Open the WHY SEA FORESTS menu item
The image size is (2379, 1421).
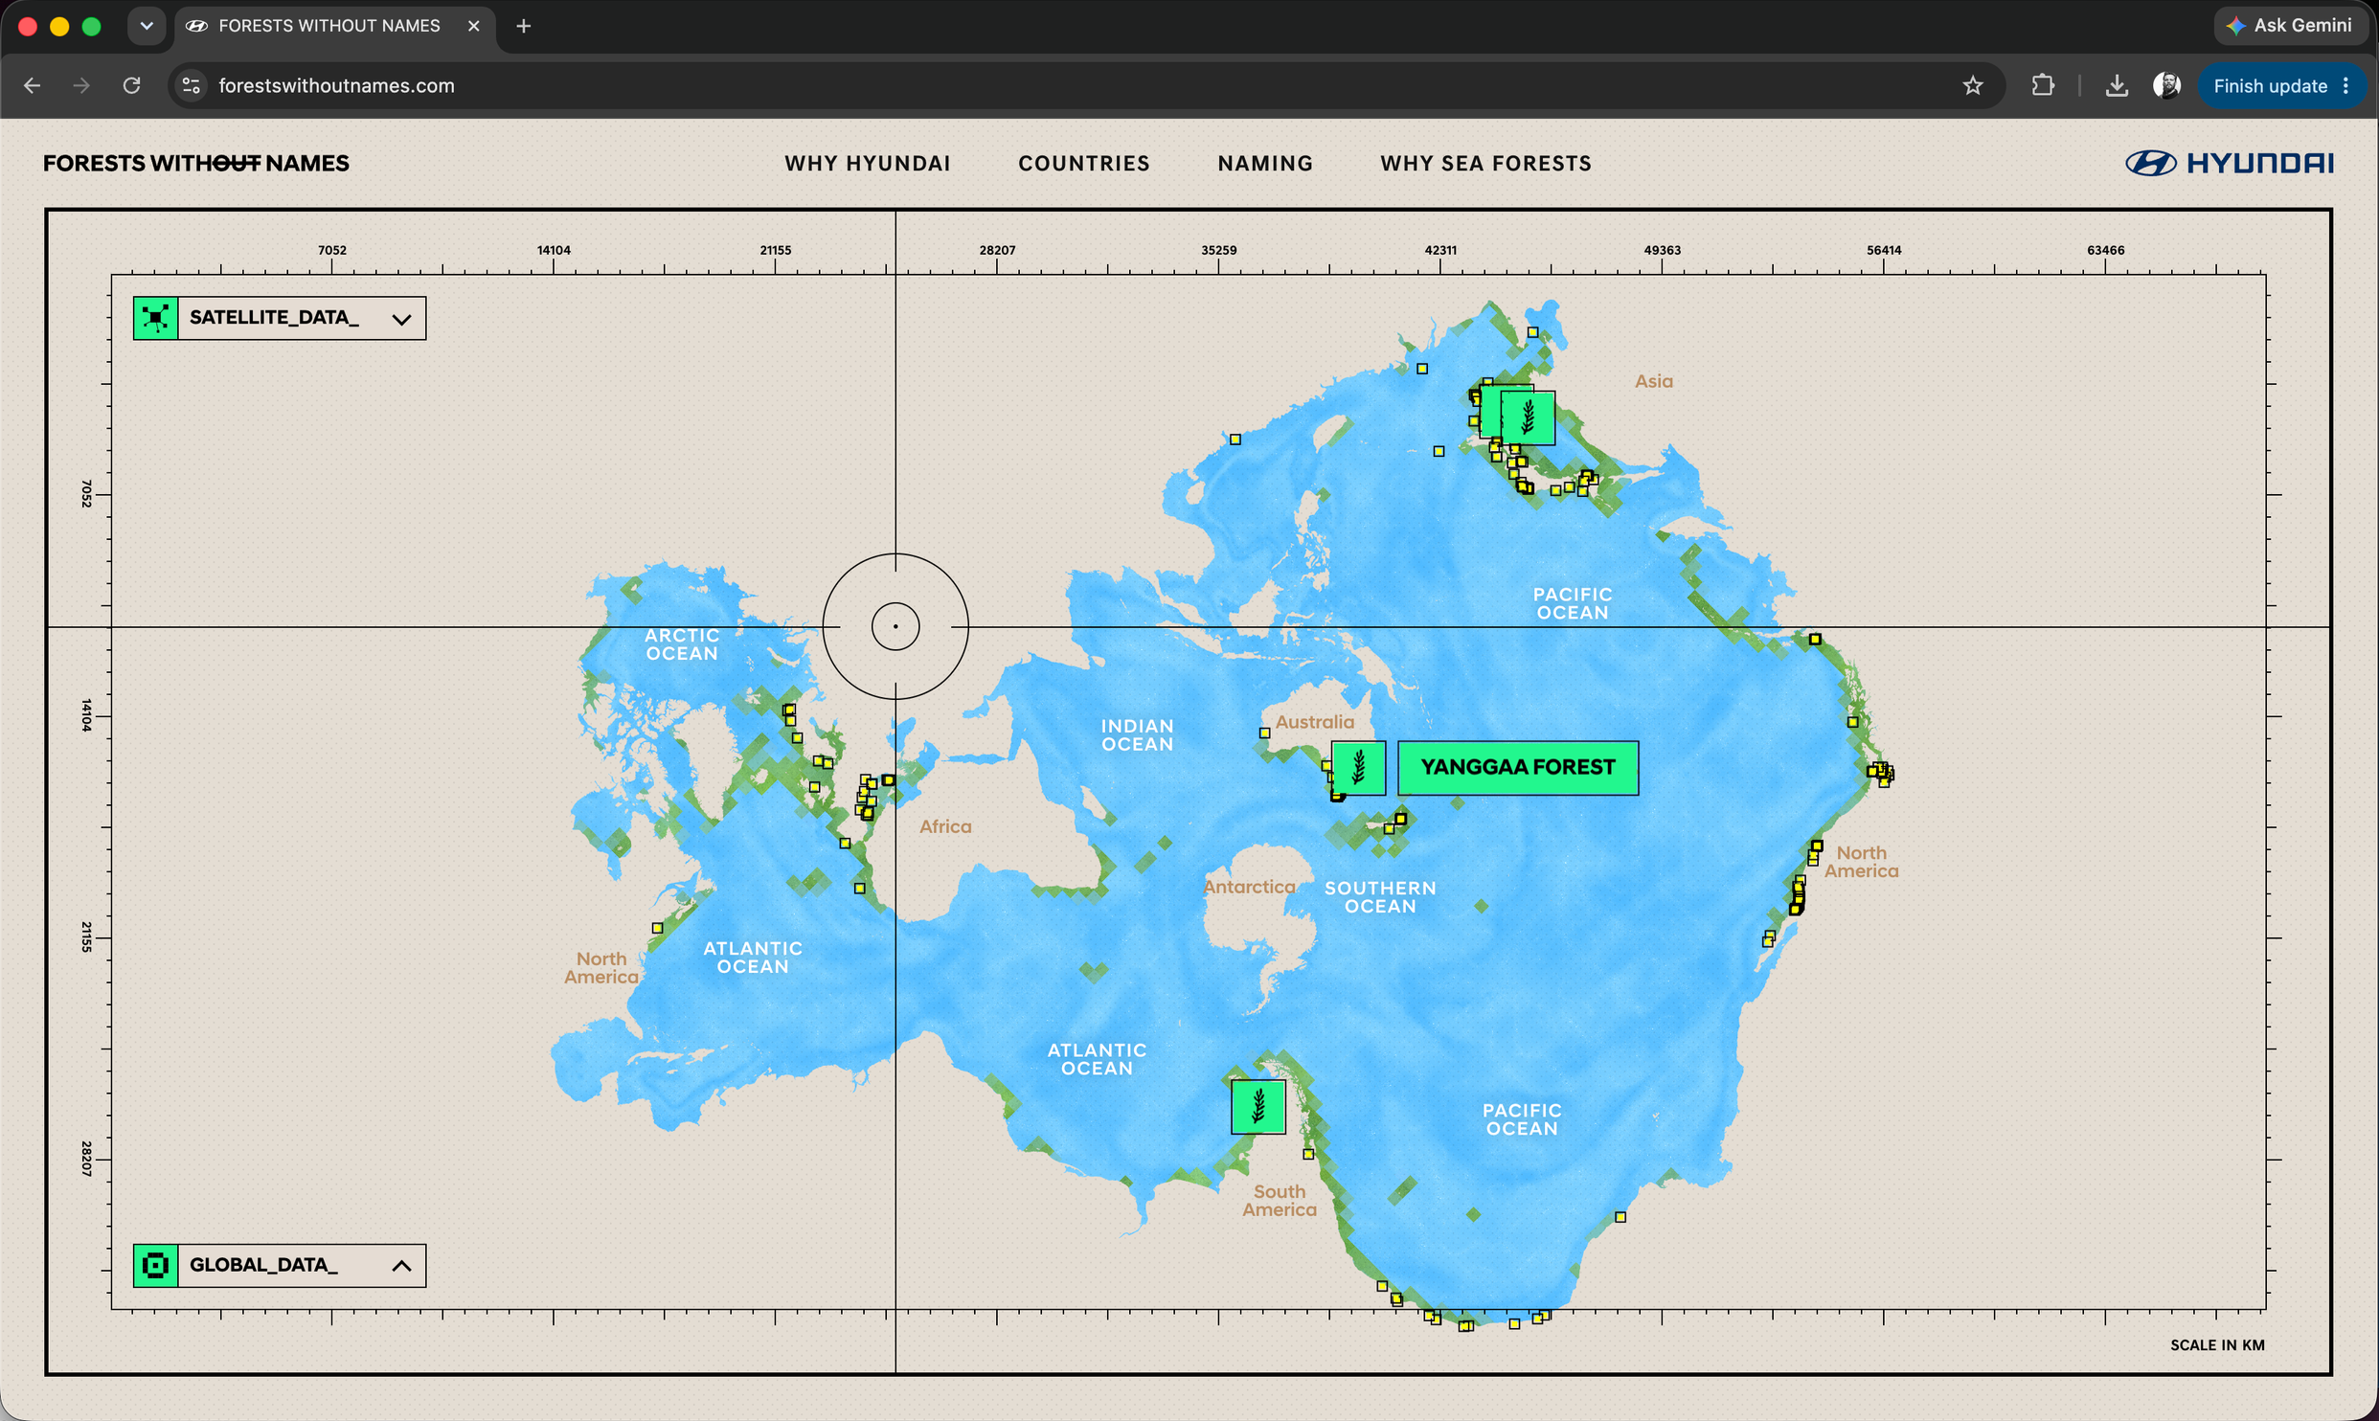(x=1486, y=164)
